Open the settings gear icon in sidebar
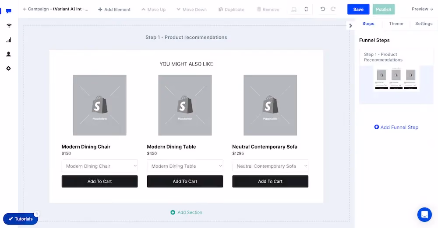This screenshot has height=228, width=438. 9,68
